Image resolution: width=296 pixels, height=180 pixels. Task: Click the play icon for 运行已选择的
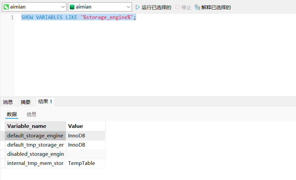click(x=138, y=7)
